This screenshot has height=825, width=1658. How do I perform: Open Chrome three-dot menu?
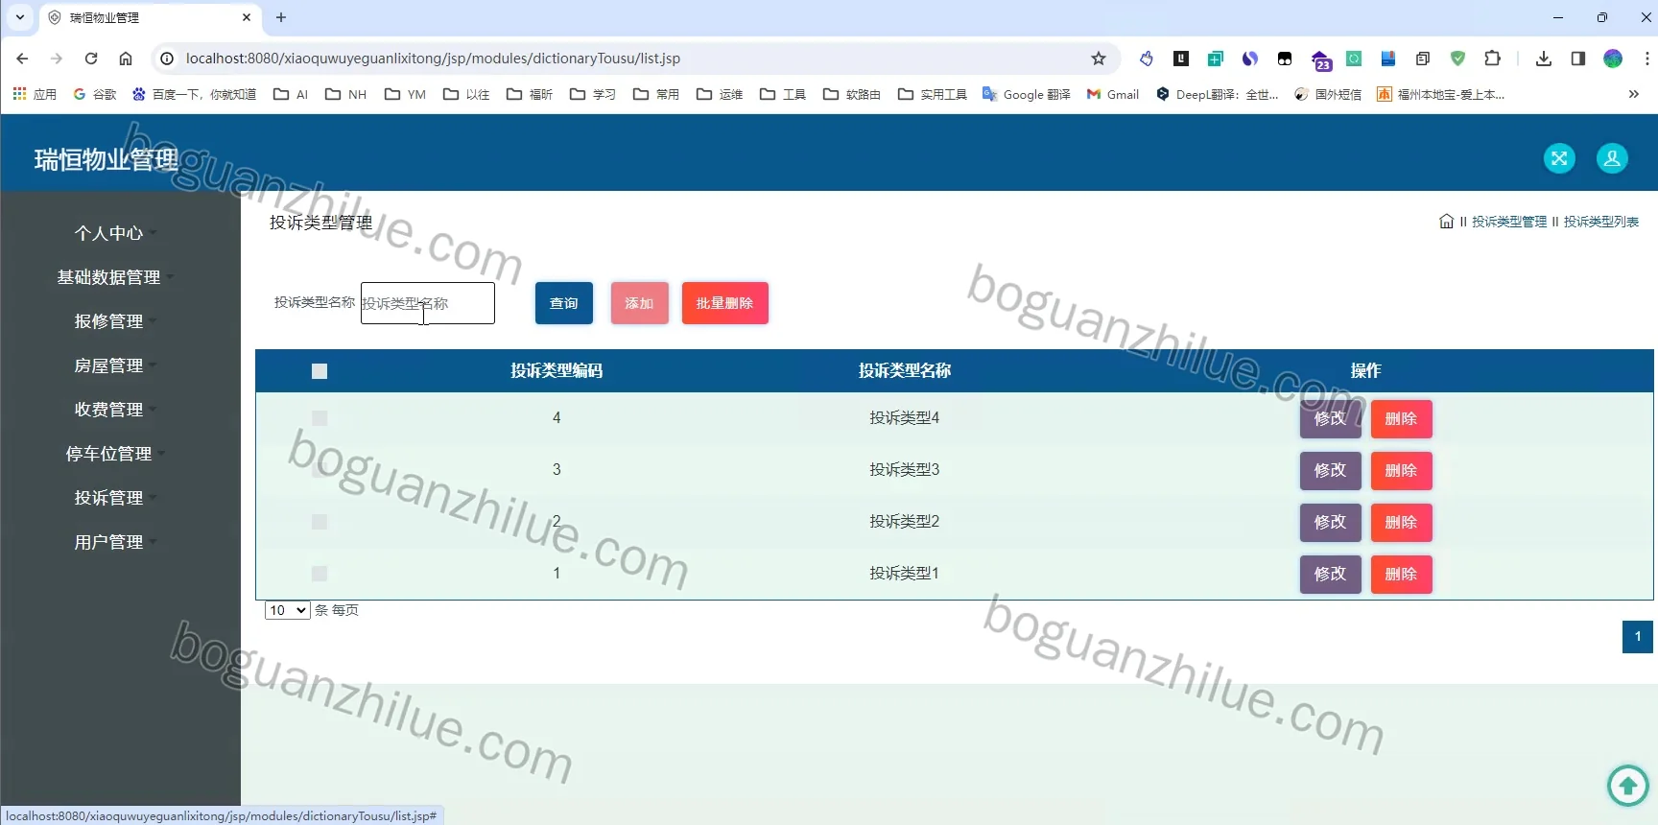pyautogui.click(x=1646, y=59)
